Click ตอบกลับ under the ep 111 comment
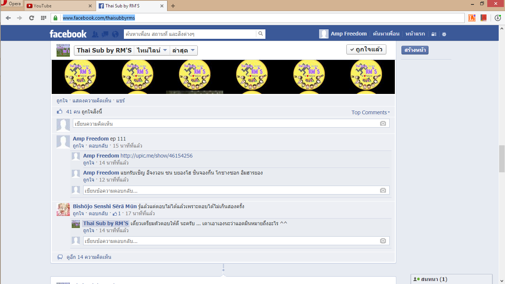Screen dimensions: 505x284 coord(98,146)
